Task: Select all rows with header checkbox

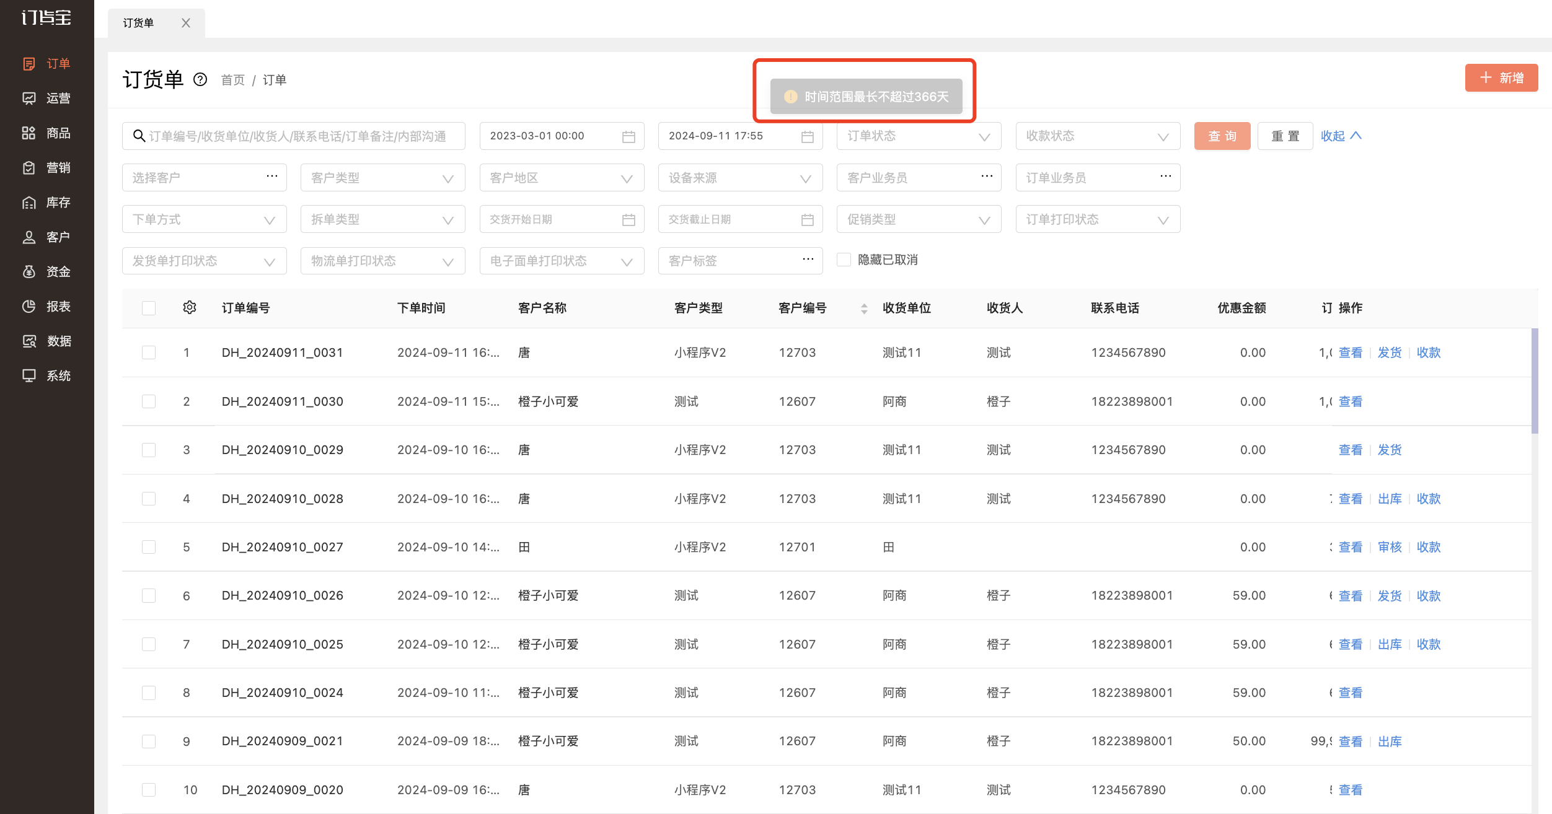Action: [149, 308]
